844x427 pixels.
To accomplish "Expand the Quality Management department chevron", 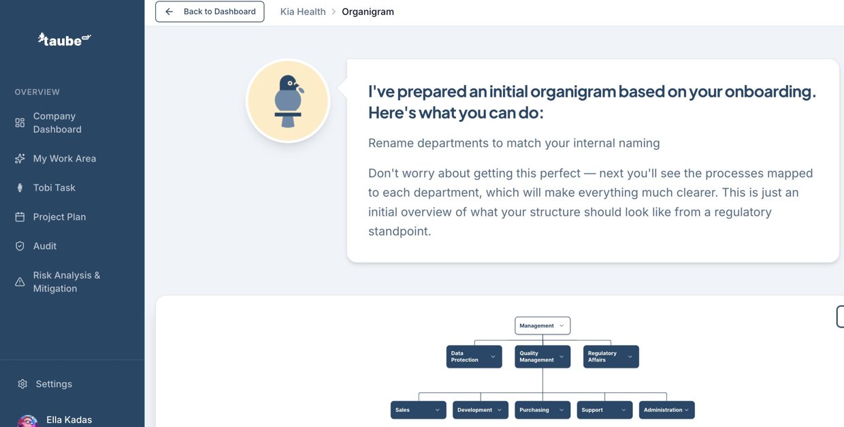I will pos(562,357).
